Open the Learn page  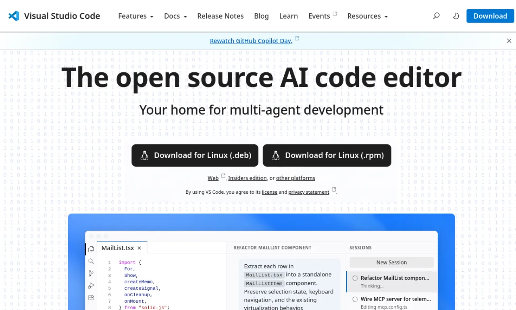click(289, 16)
